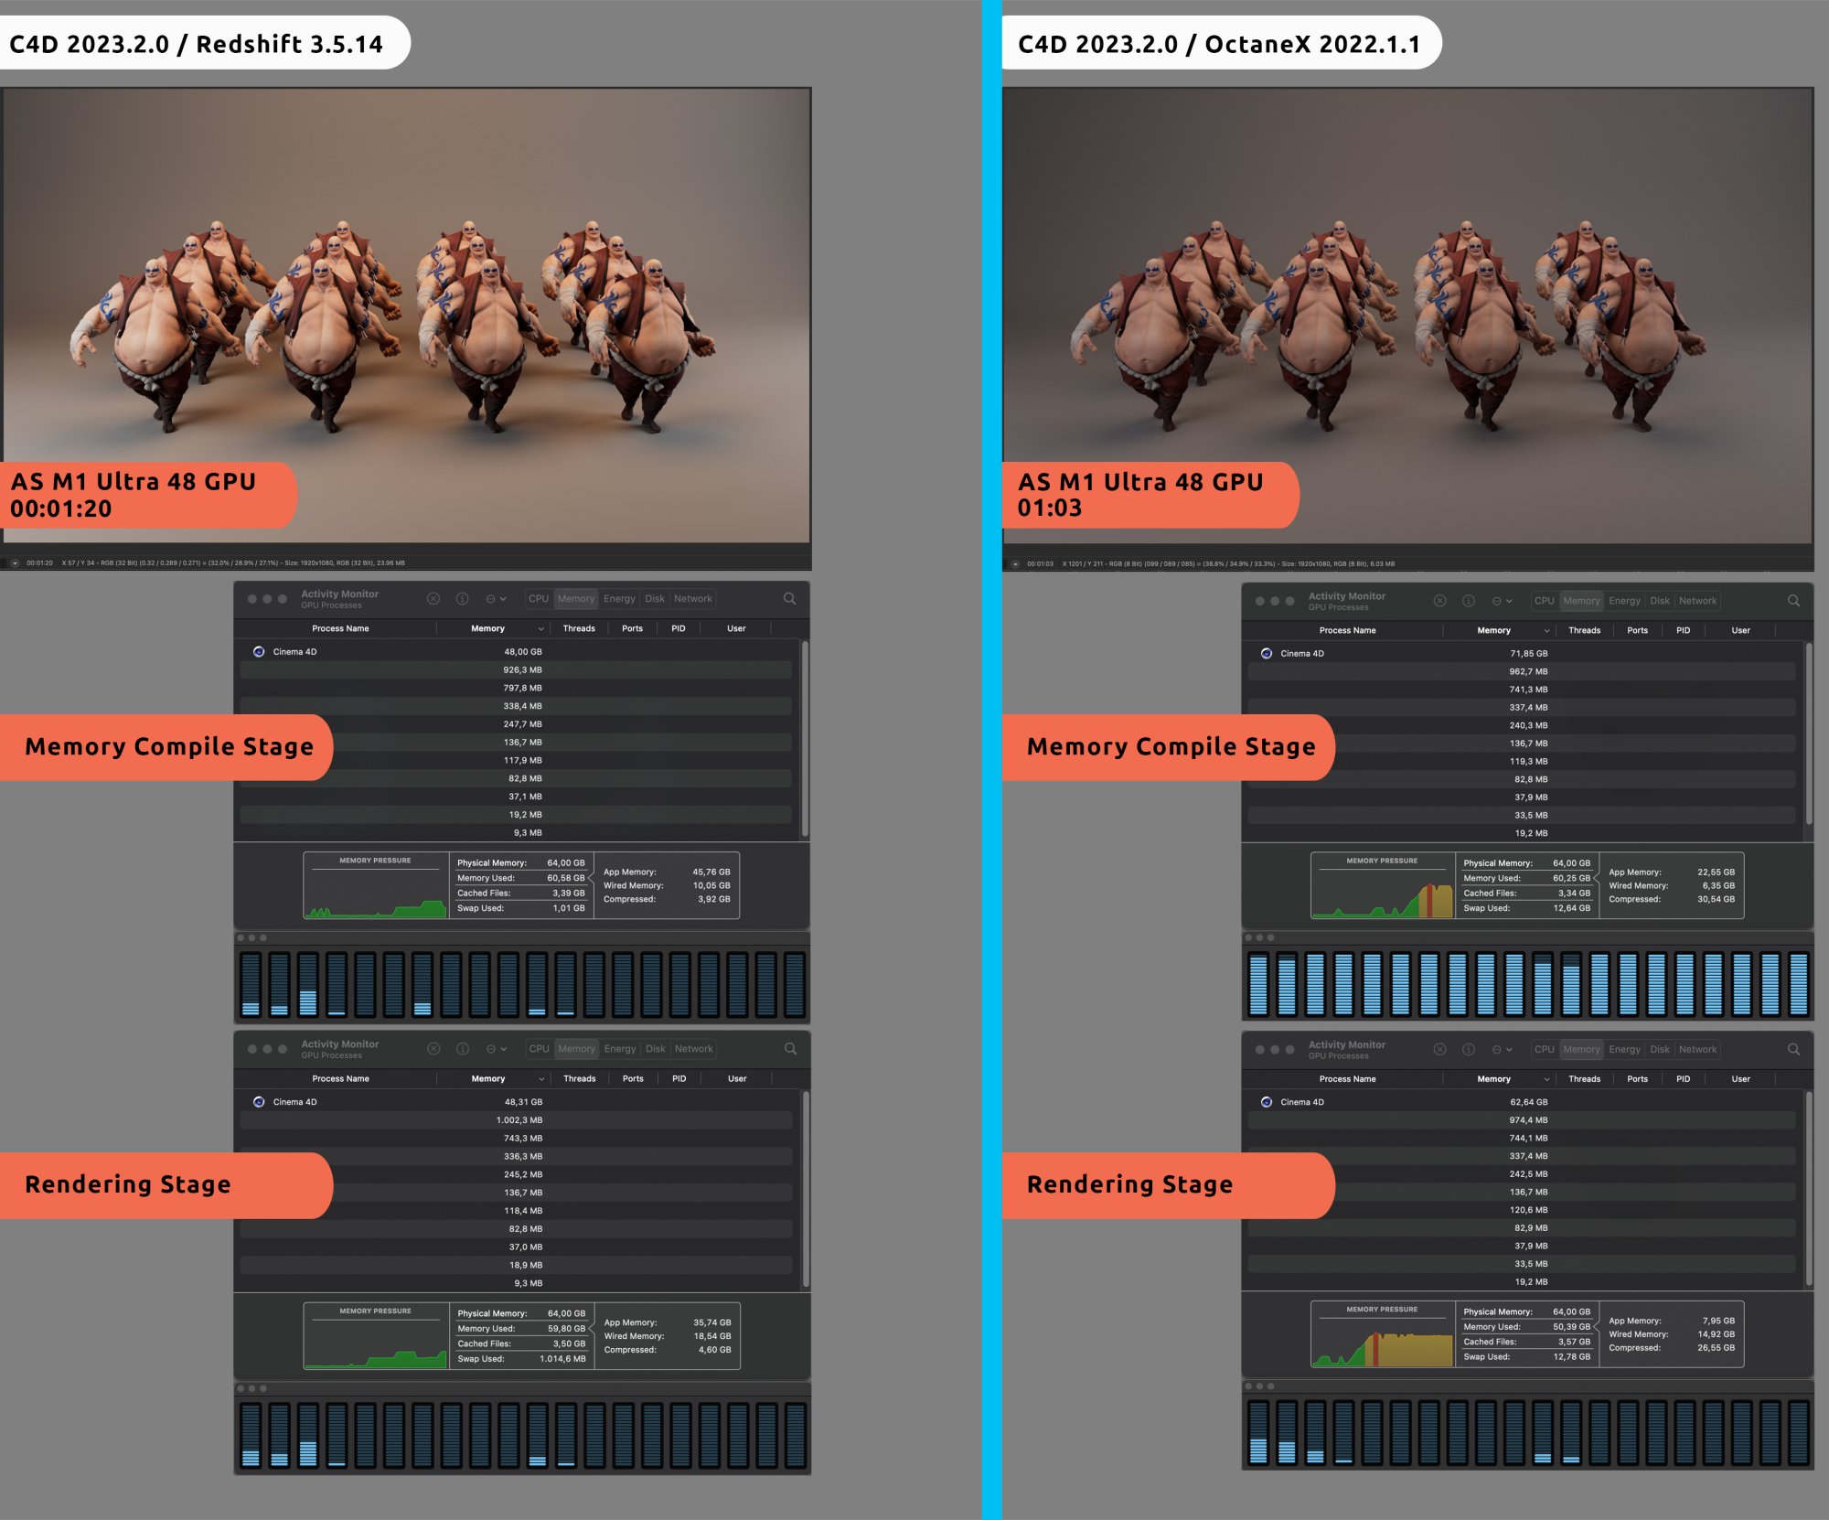Select the process row with 744,1 MB

coord(1522,1139)
